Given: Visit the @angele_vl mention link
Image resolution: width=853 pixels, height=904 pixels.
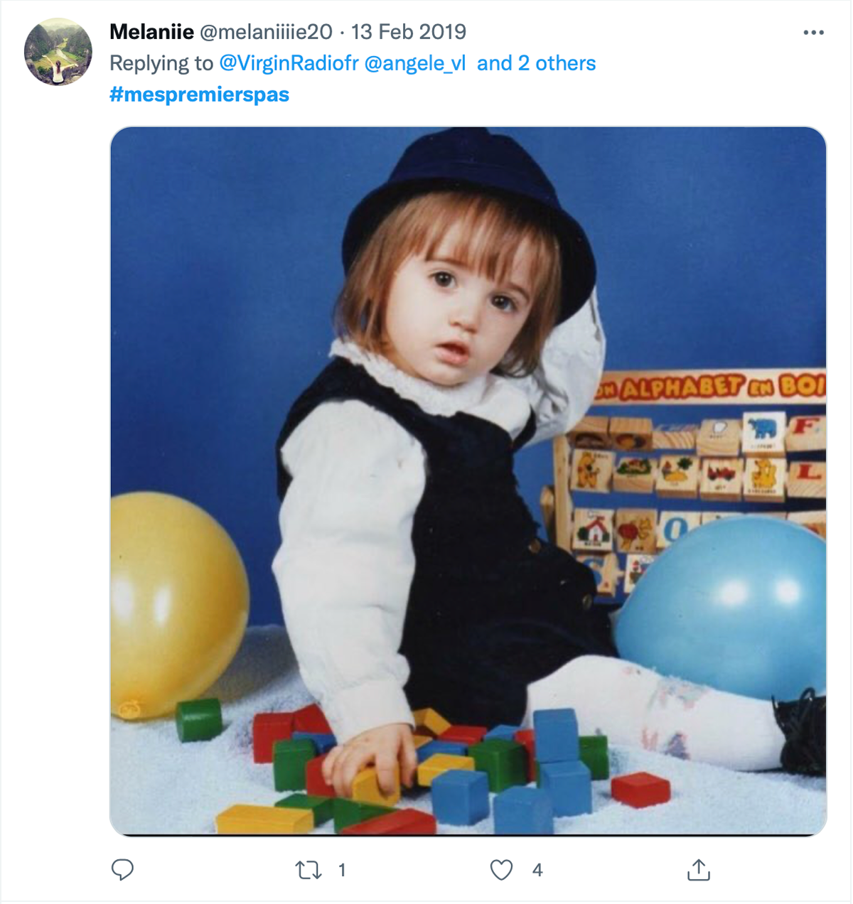Looking at the screenshot, I should [415, 63].
